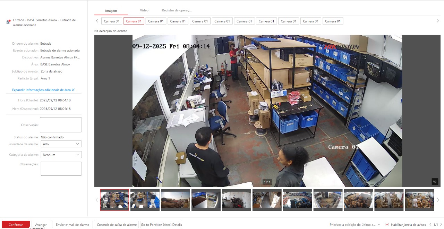This screenshot has width=444, height=229.
Task: Toggle 'Habilitar janela de avisos' checkbox
Action: [x=387, y=225]
